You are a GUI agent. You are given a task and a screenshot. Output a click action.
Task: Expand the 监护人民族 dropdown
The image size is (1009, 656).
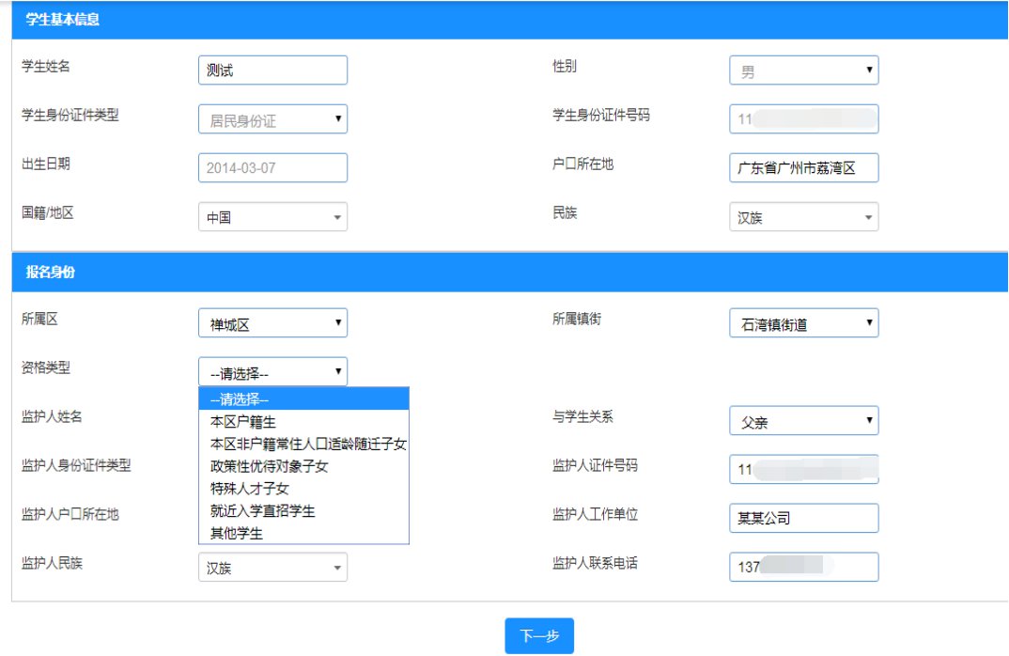[272, 568]
